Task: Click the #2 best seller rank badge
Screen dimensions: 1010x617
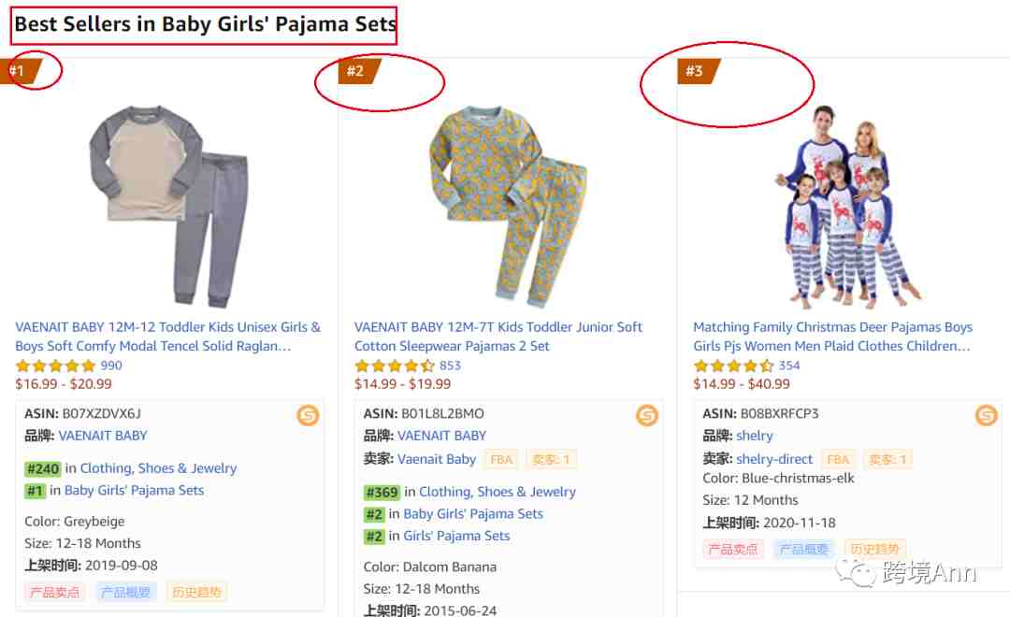Action: [x=359, y=71]
